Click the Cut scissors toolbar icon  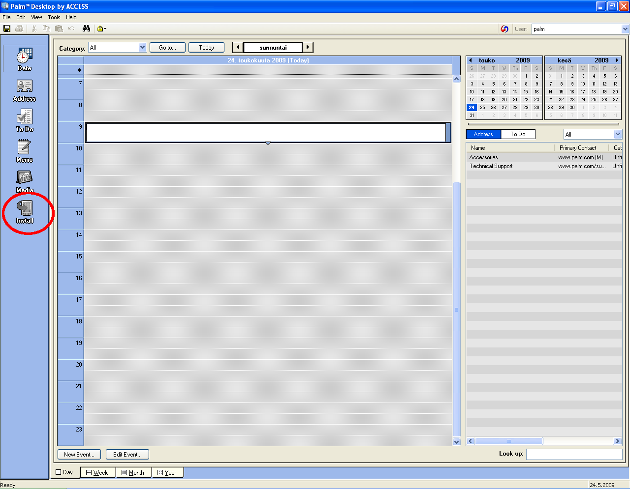coord(34,29)
